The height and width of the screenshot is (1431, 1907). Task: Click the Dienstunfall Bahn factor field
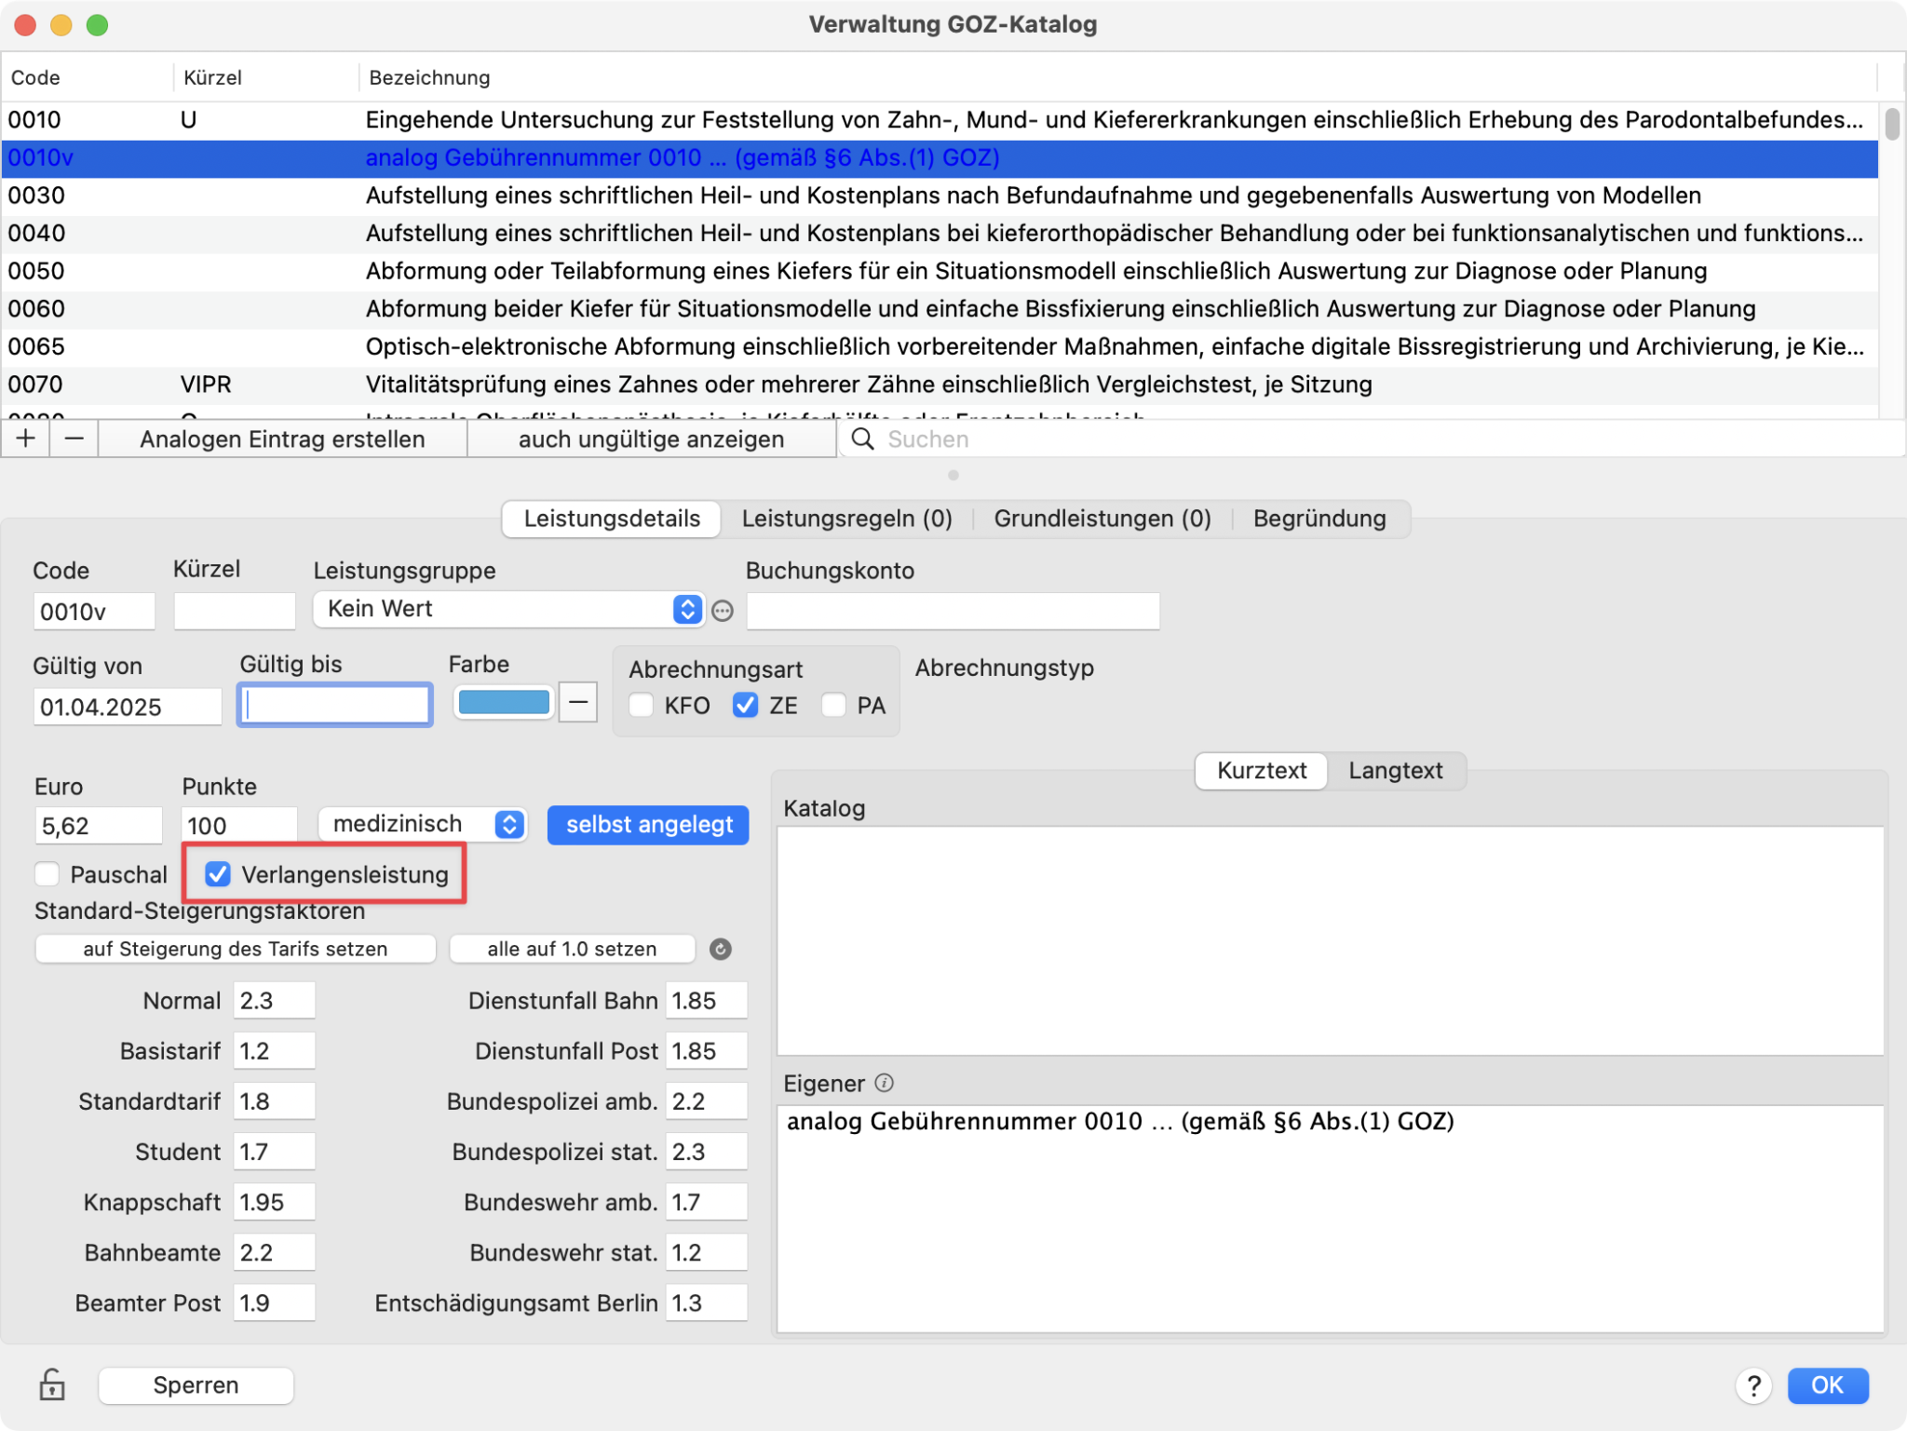pos(707,1001)
